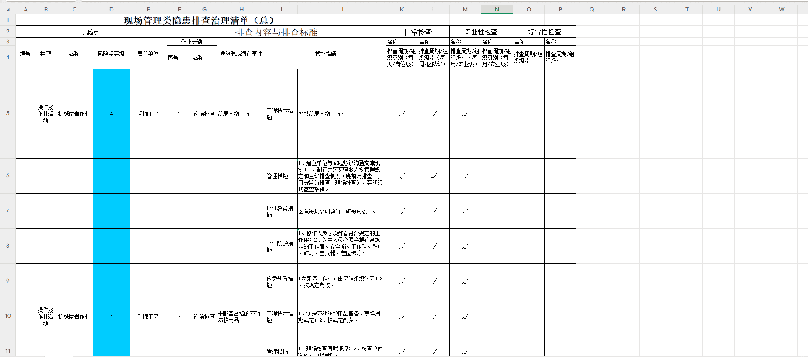Click the blue risk level cell in row 5

[111, 114]
